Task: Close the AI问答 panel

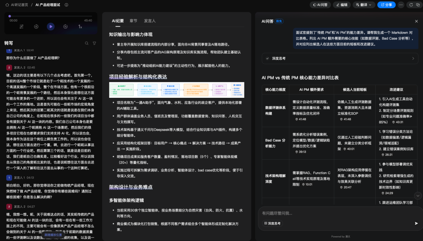Action: 416,21
